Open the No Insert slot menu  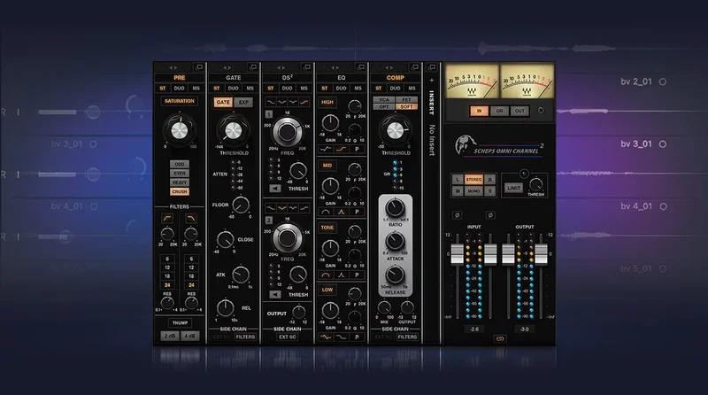432,140
